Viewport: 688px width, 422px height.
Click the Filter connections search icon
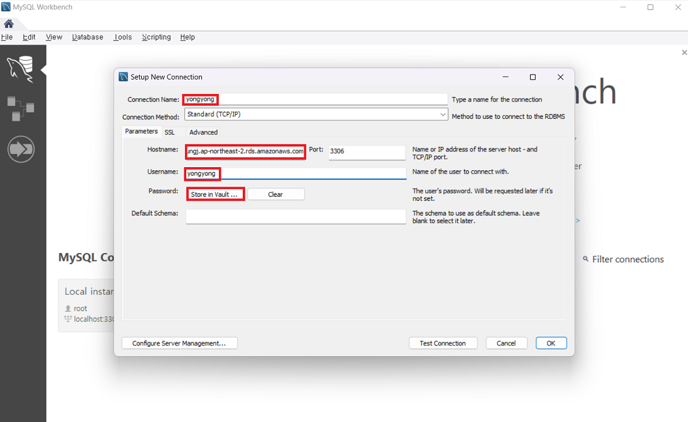coord(585,259)
